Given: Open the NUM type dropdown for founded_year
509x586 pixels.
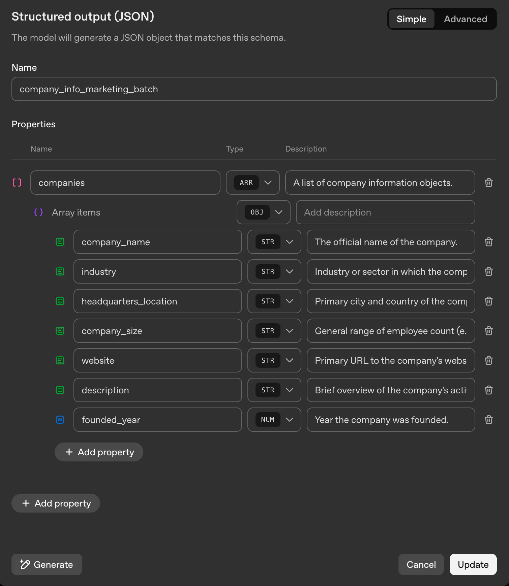Looking at the screenshot, I should point(274,420).
